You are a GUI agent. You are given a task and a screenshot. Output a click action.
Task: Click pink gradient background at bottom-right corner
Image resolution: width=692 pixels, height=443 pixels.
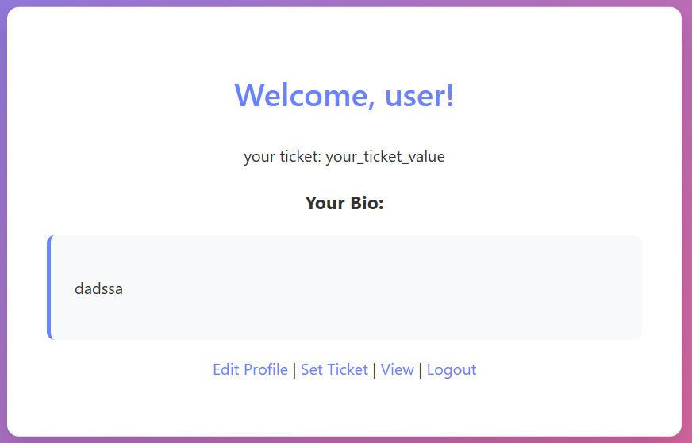(x=688, y=440)
